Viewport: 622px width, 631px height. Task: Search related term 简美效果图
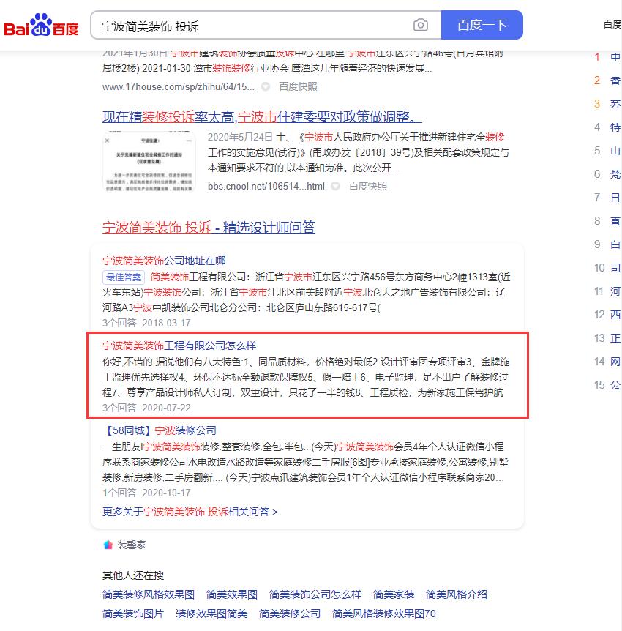[232, 594]
